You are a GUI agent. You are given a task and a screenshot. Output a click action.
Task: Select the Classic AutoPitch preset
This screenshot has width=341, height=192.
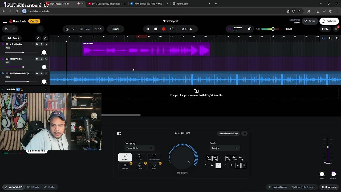125,157
